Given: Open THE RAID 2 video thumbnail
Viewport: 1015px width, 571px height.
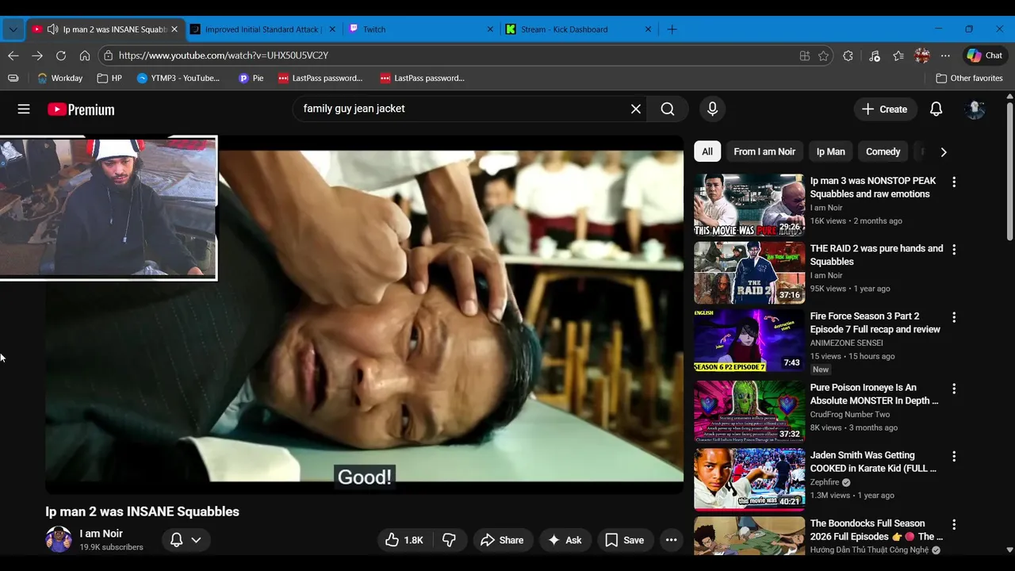Looking at the screenshot, I should coord(749,273).
